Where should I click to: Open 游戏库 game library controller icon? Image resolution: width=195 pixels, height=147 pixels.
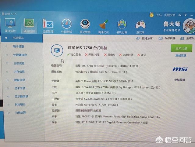(140, 27)
